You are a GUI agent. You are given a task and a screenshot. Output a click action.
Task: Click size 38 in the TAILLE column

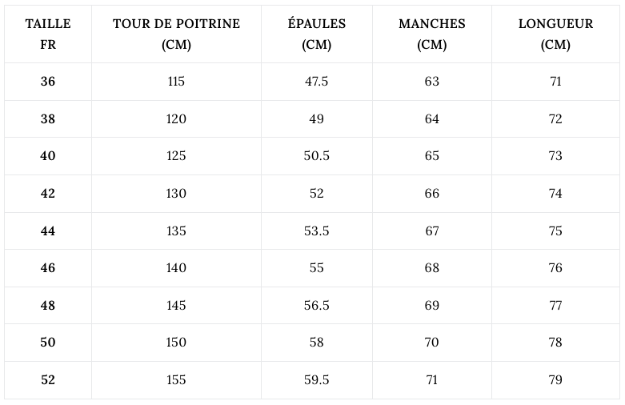point(48,118)
